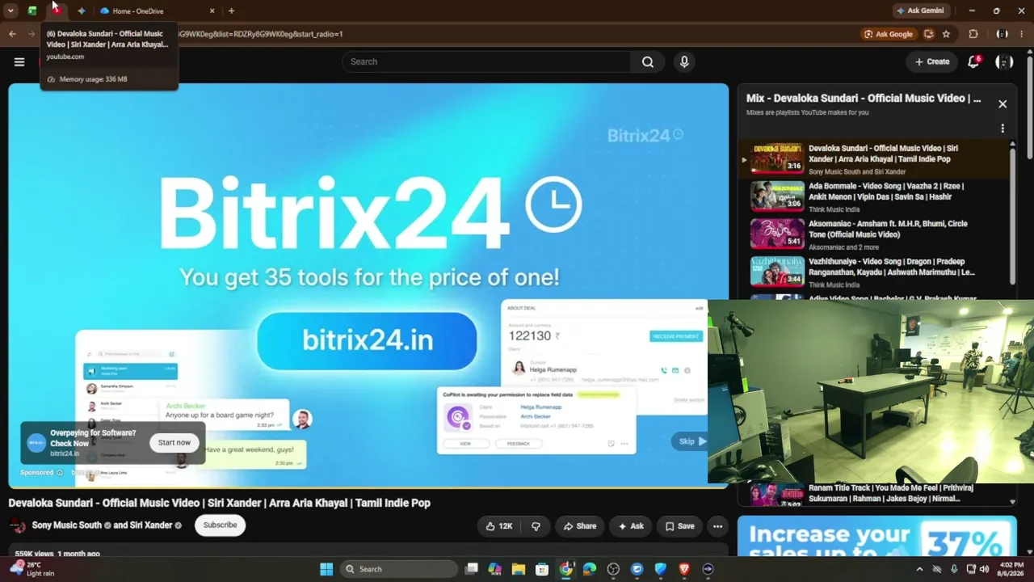Screen dimensions: 1034x582
Task: Open File Explorer from the taskbar
Action: tap(519, 569)
